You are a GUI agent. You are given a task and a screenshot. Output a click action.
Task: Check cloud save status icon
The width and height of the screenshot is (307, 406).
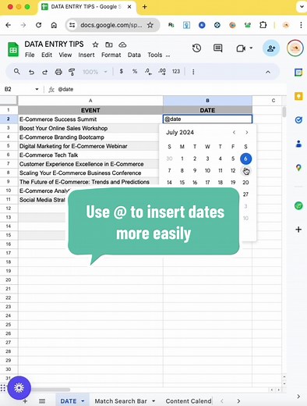click(x=122, y=45)
